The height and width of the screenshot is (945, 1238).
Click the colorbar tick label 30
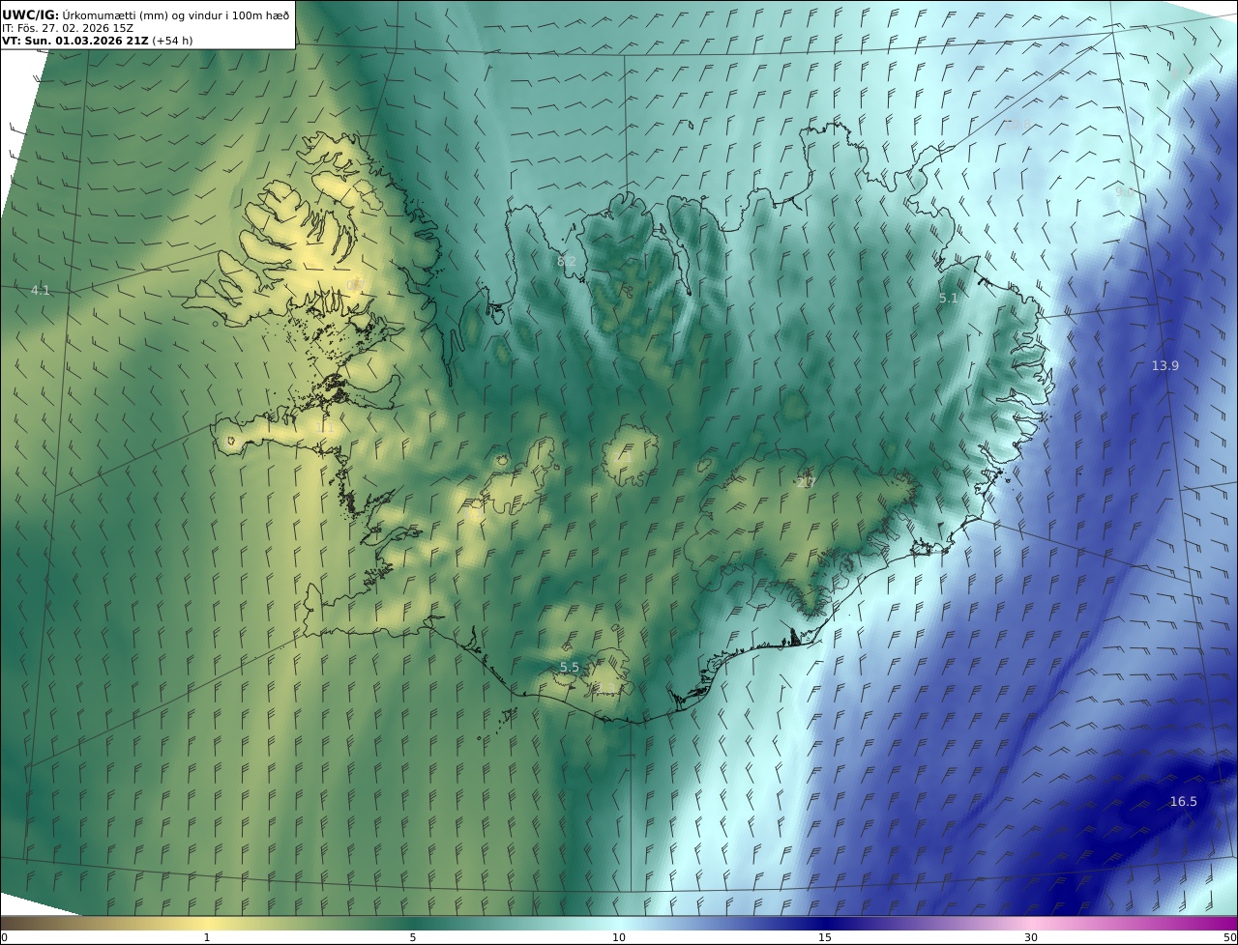coord(1031,937)
